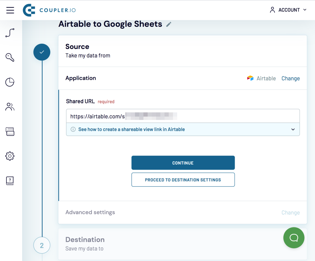Open the Account dropdown menu
Image resolution: width=315 pixels, height=261 pixels.
(x=288, y=10)
